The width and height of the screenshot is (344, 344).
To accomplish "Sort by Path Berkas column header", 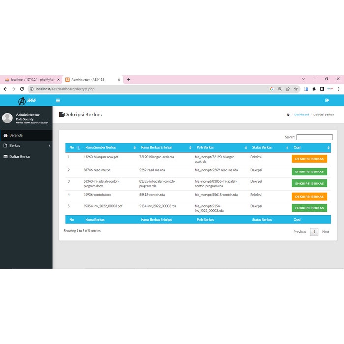I will (221, 147).
